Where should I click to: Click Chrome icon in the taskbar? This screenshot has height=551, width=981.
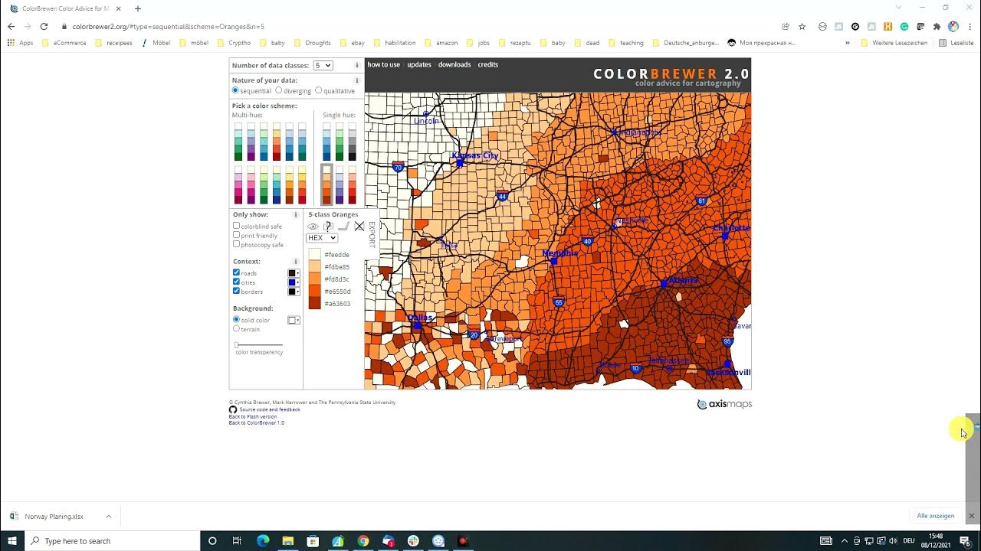tap(363, 541)
